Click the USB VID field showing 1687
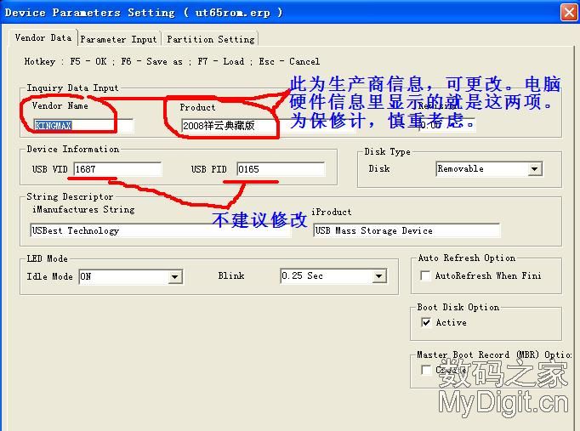This screenshot has width=580, height=431. click(x=117, y=169)
